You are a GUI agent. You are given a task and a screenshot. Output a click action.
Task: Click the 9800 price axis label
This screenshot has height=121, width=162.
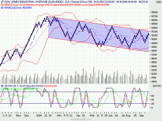(154, 51)
